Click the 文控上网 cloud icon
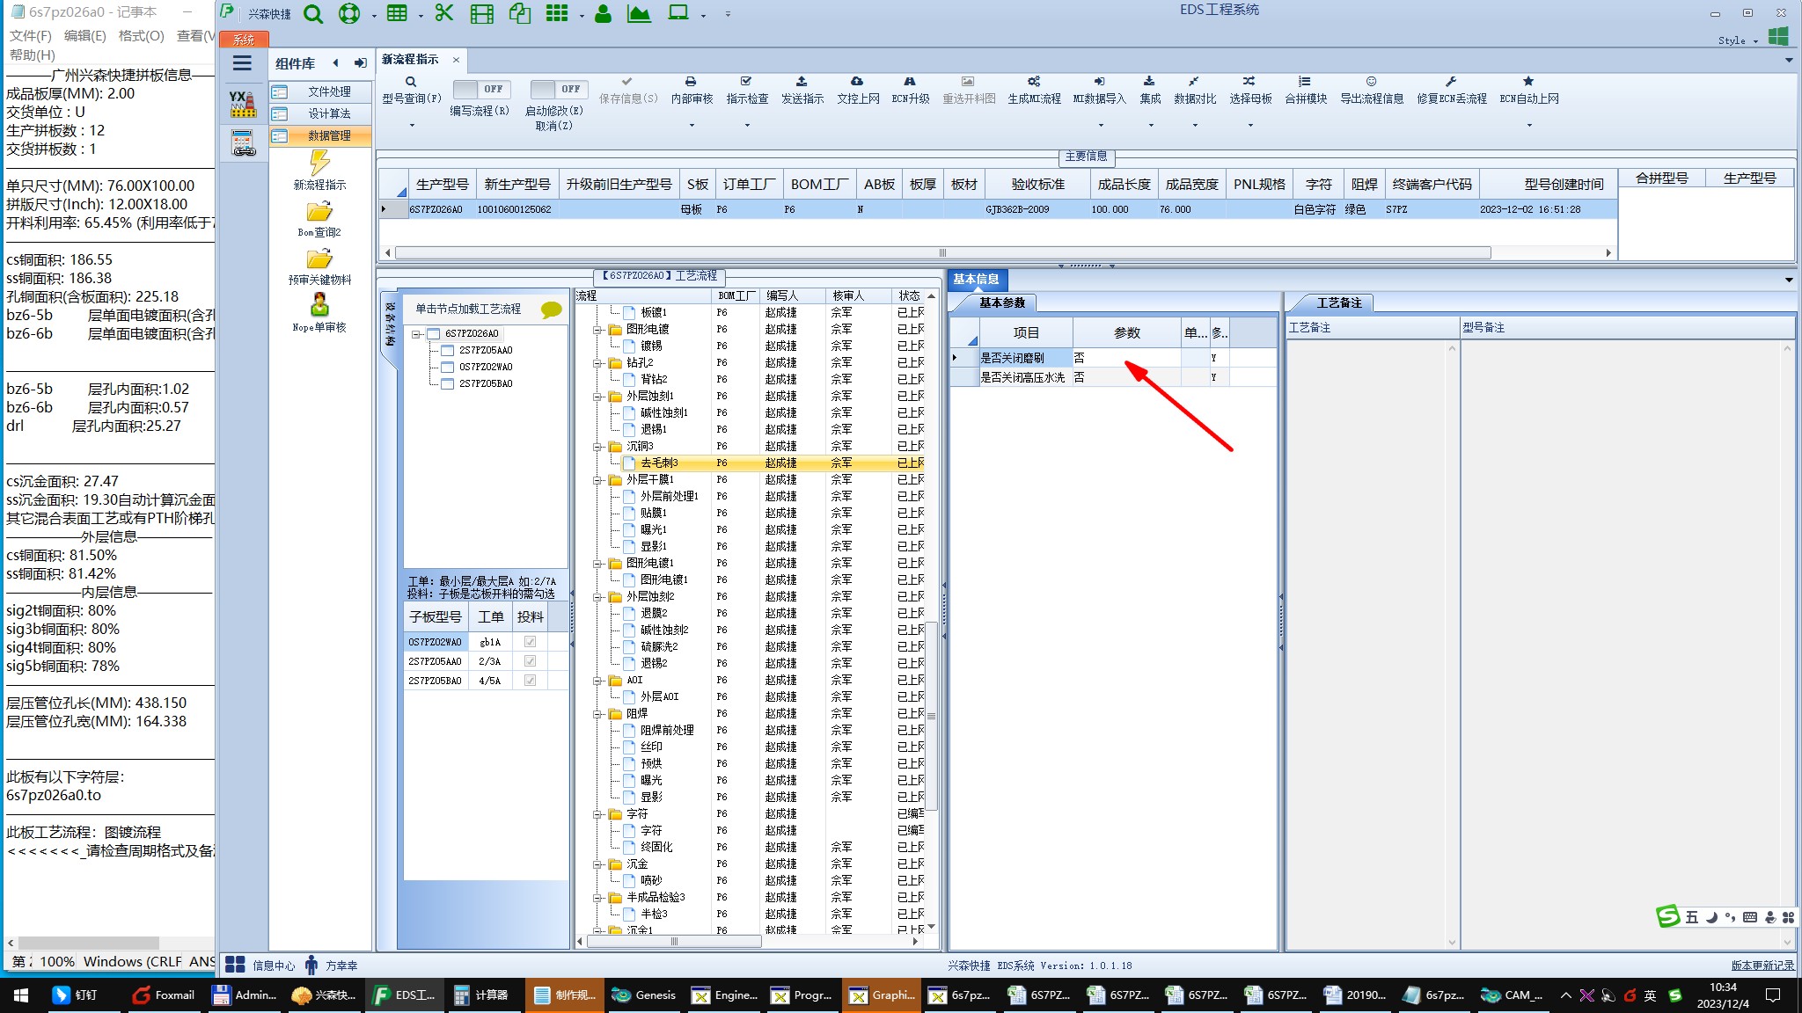The height and width of the screenshot is (1013, 1802). coord(857,81)
